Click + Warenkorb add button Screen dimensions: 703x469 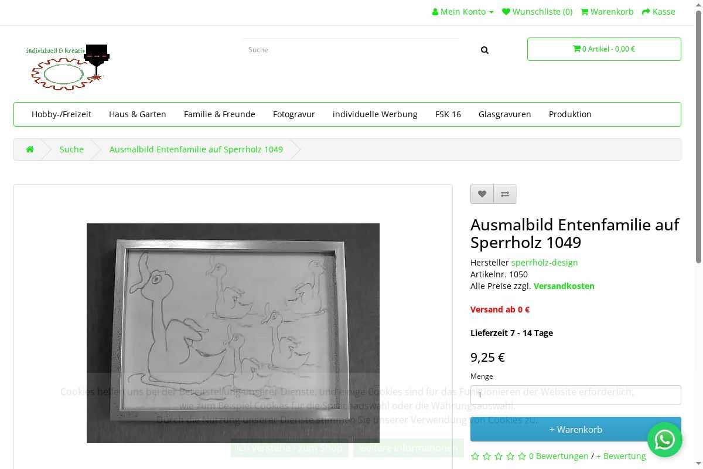point(576,429)
